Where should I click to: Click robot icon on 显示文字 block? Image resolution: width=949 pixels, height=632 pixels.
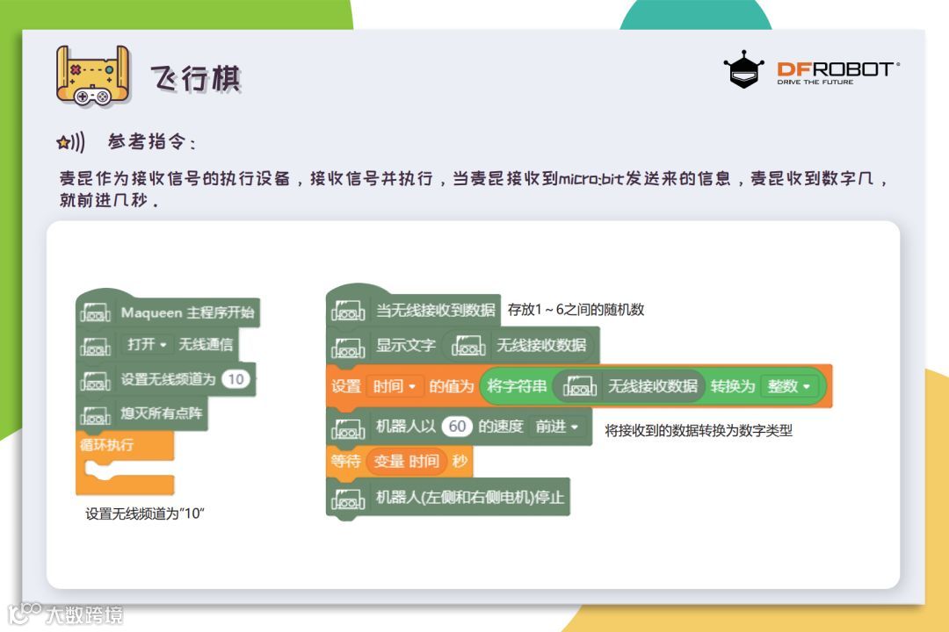pos(347,347)
